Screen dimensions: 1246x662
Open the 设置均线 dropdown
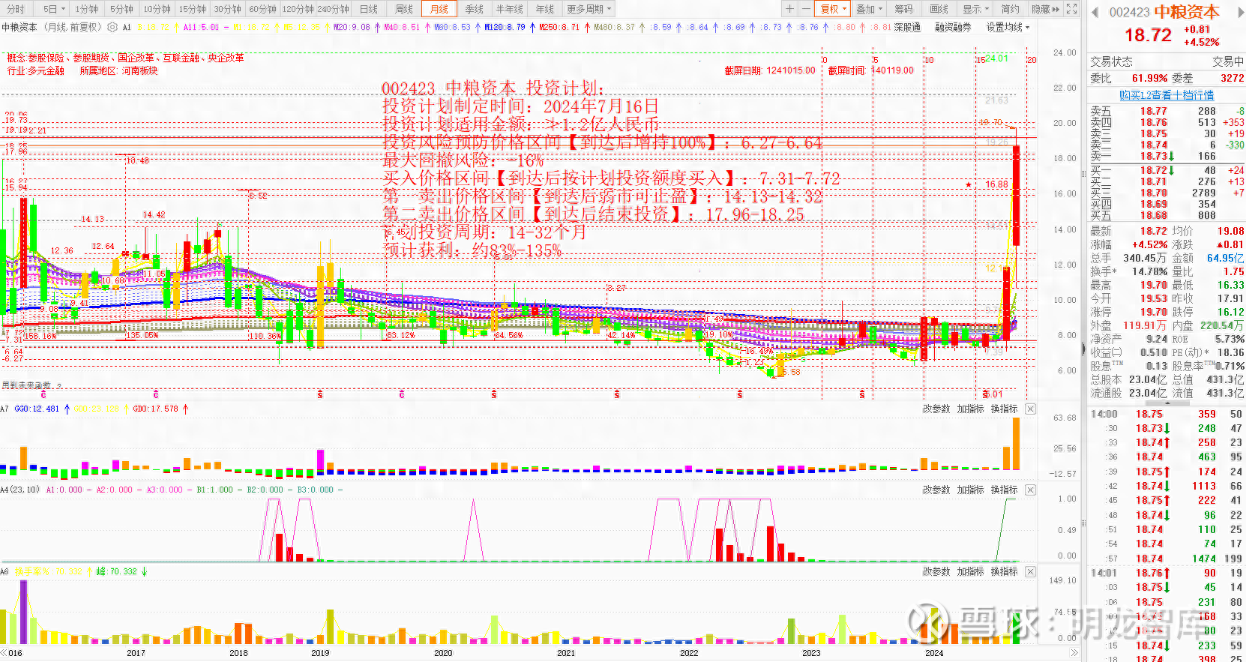pos(1008,27)
